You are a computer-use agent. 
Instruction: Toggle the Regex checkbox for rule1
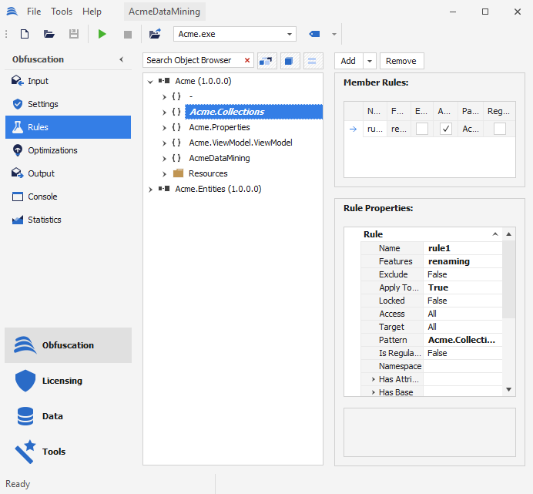click(500, 129)
